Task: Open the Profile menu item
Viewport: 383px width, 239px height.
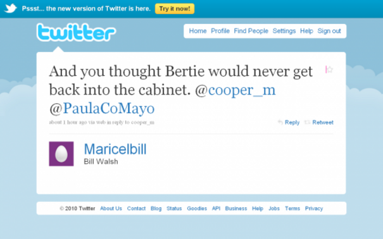Action: [220, 31]
